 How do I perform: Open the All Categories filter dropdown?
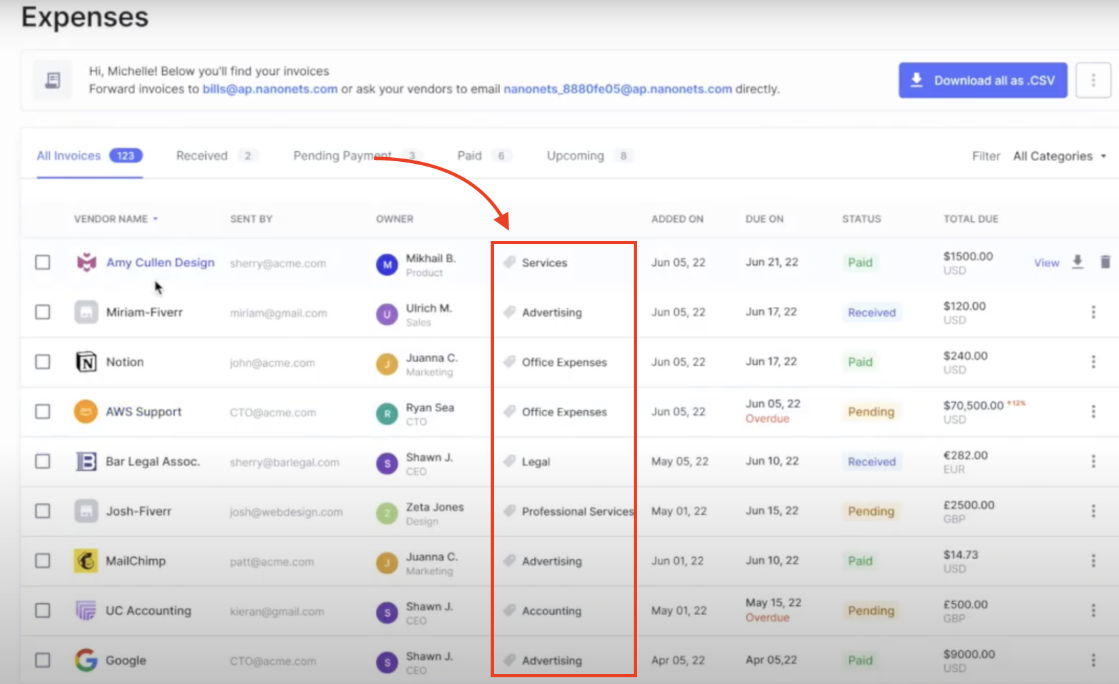click(x=1059, y=156)
